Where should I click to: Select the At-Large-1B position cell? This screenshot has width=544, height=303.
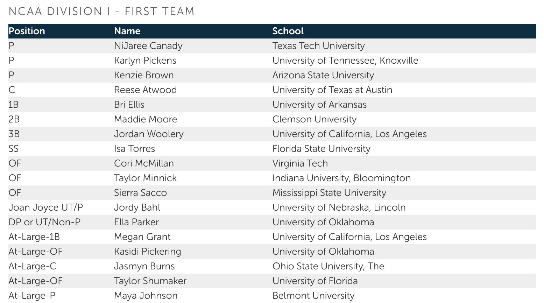[x=34, y=237]
